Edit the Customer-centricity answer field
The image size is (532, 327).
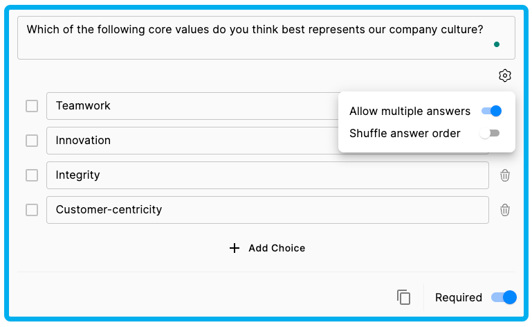267,210
